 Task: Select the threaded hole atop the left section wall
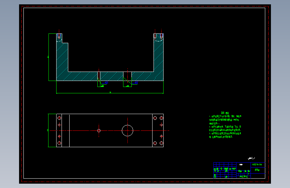pyautogui.click(x=59, y=36)
